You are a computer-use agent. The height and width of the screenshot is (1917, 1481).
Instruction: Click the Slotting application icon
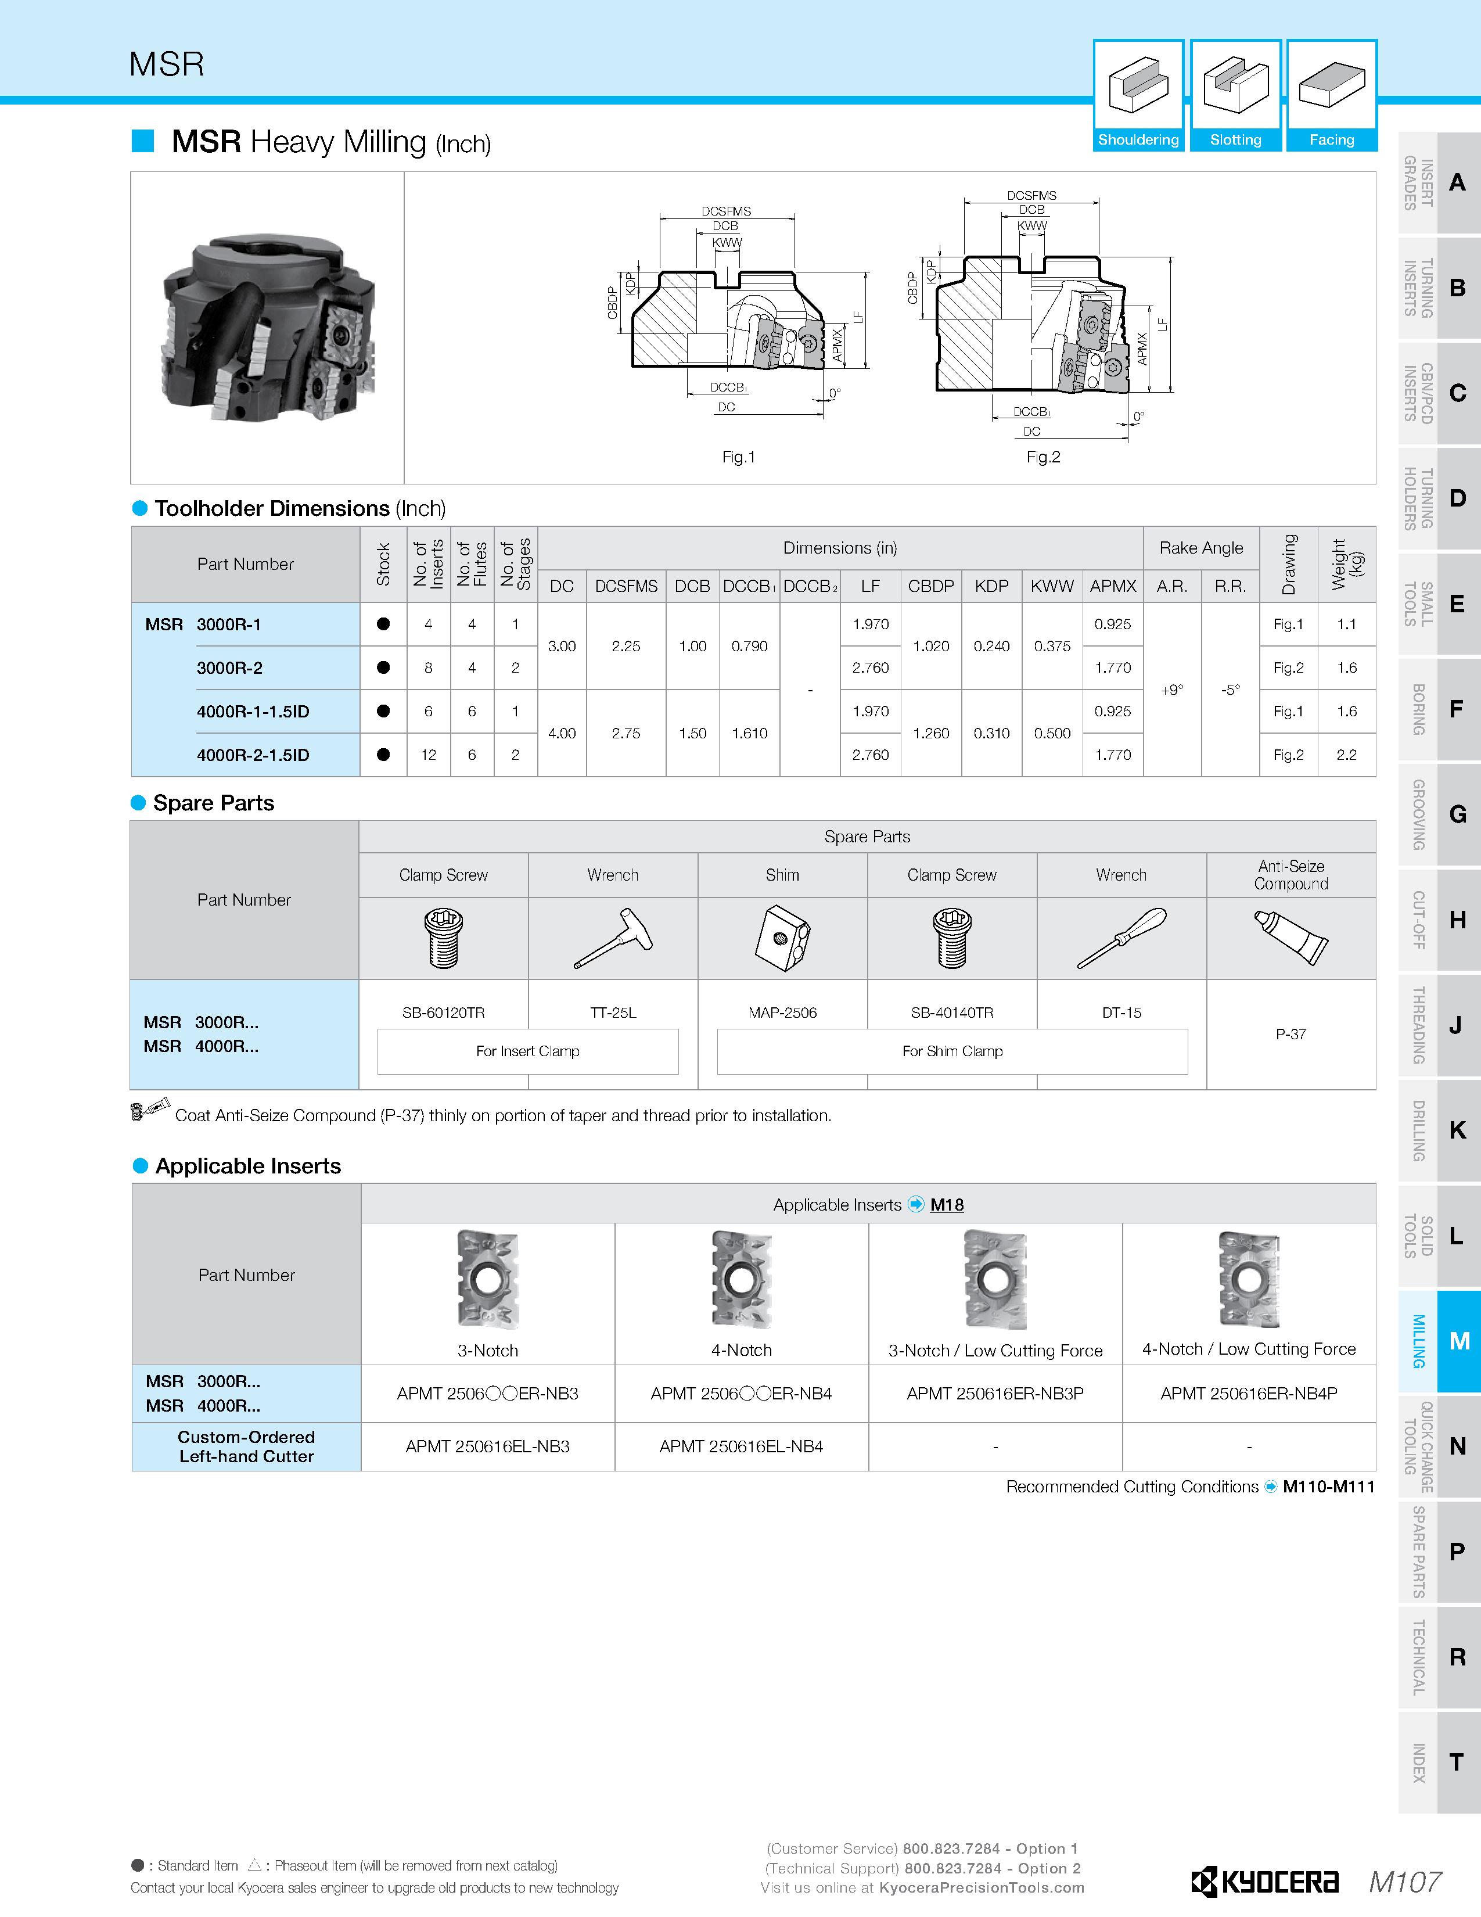click(x=1235, y=95)
